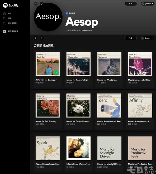The width and height of the screenshot is (156, 174).
Task: Click the Upgrade button above the playlist grid
Action: point(130,38)
